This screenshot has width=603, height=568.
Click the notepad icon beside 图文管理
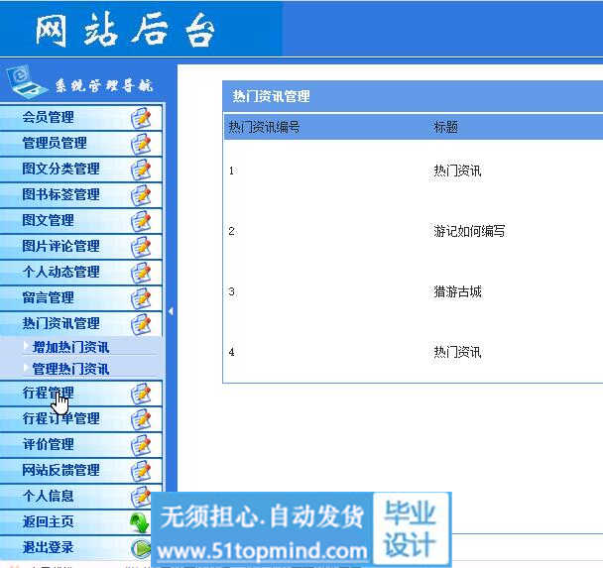(141, 220)
